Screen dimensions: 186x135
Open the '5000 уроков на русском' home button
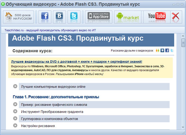(18, 17)
